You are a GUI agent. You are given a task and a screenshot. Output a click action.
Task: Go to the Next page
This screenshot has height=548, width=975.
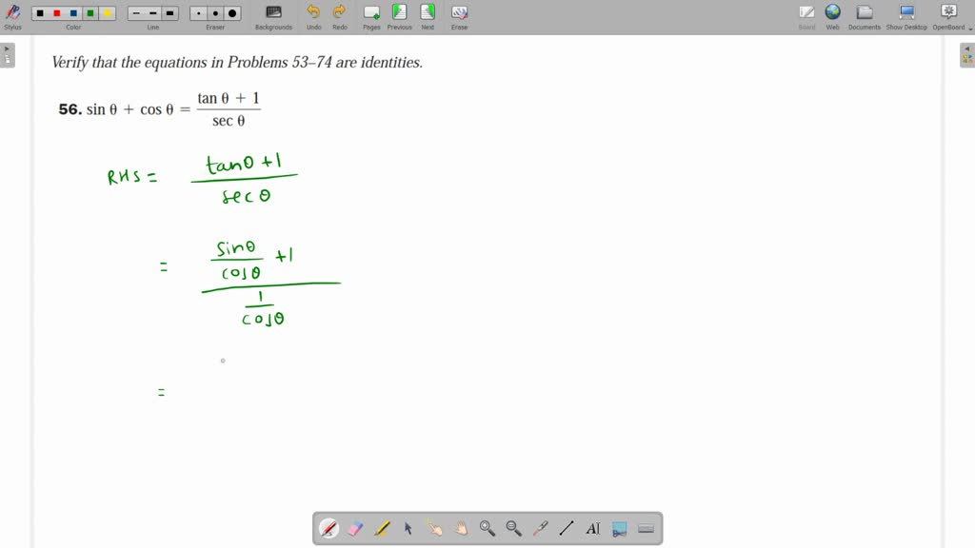427,13
